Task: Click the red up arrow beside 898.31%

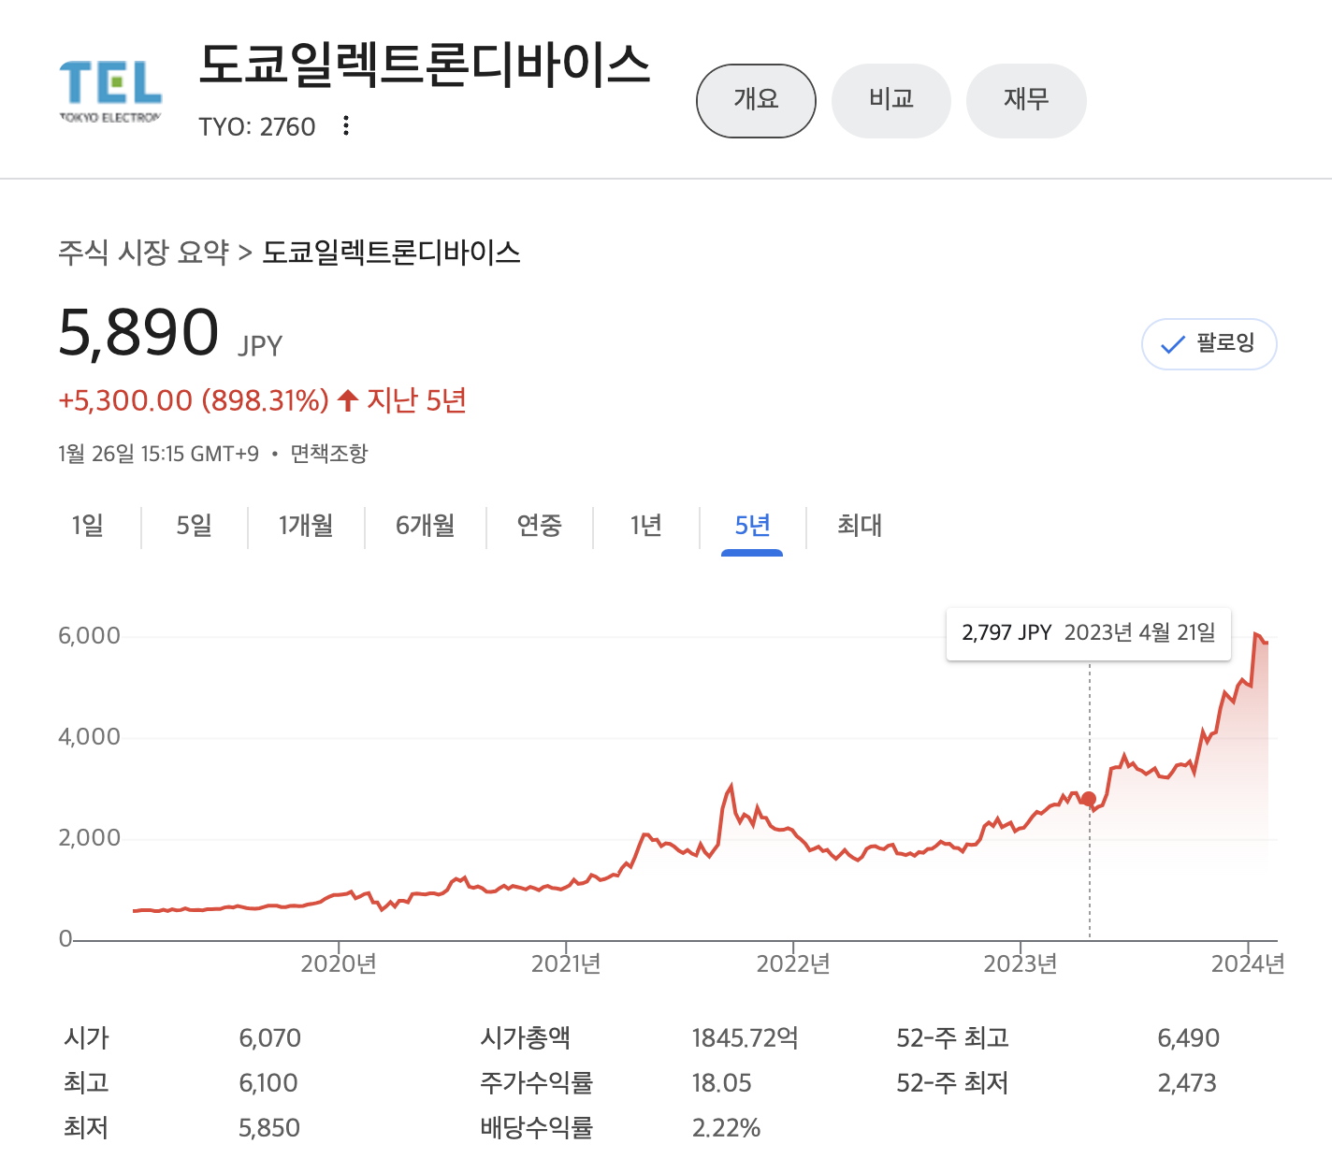Action: pyautogui.click(x=348, y=400)
